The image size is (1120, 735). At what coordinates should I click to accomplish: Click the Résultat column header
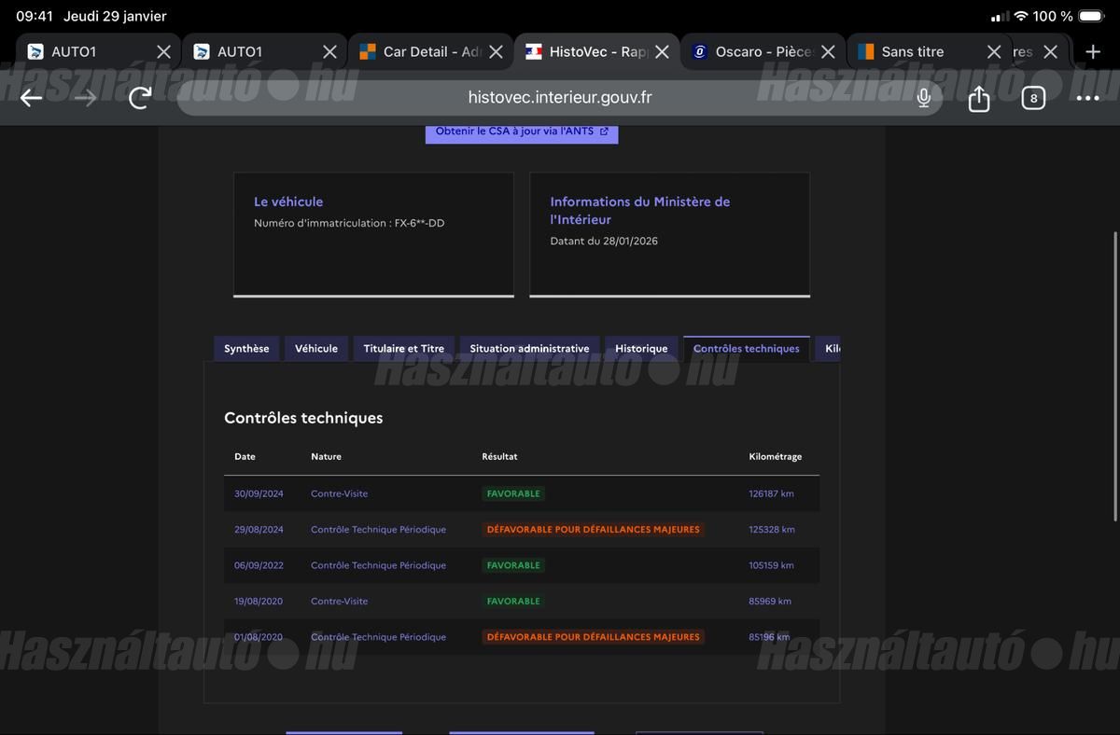[499, 457]
